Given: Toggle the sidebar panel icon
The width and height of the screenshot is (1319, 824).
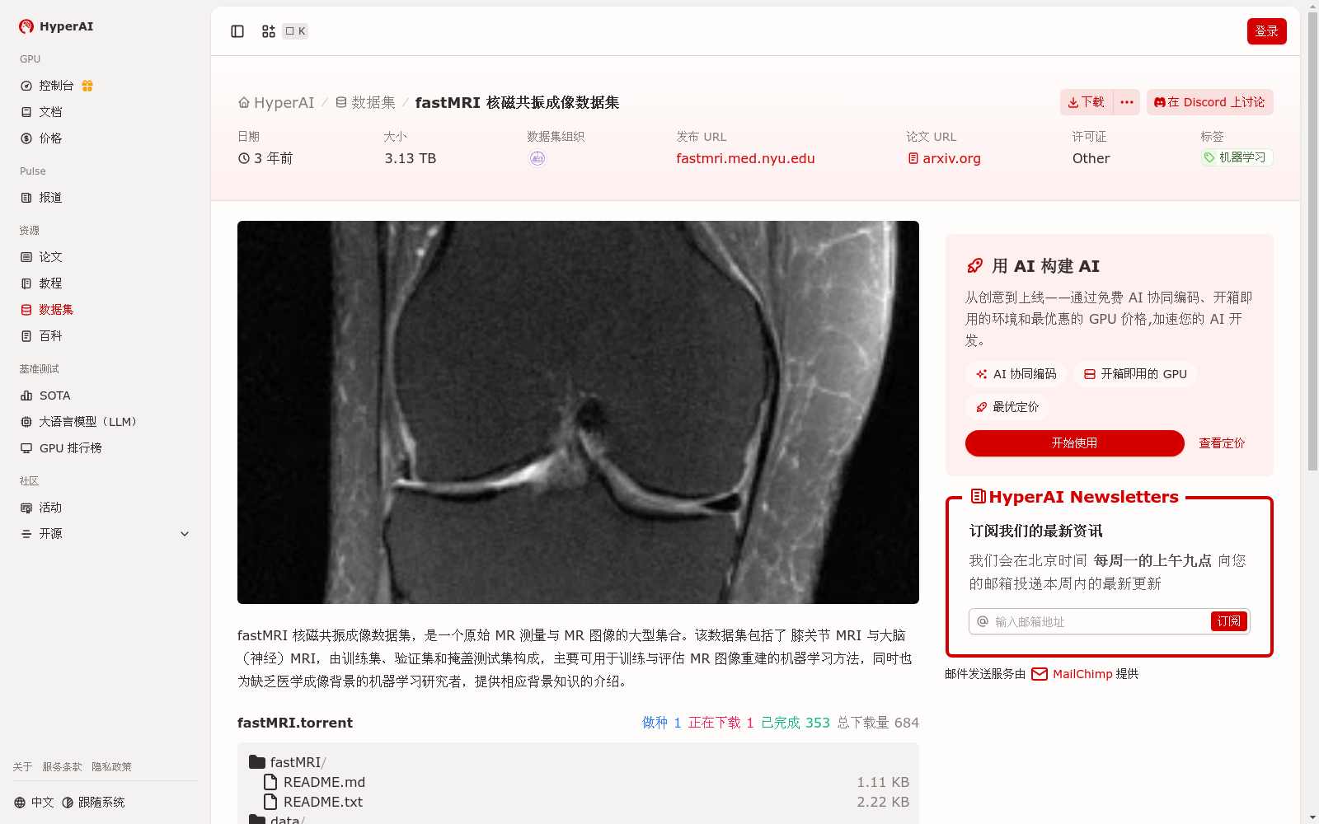Looking at the screenshot, I should (x=237, y=31).
